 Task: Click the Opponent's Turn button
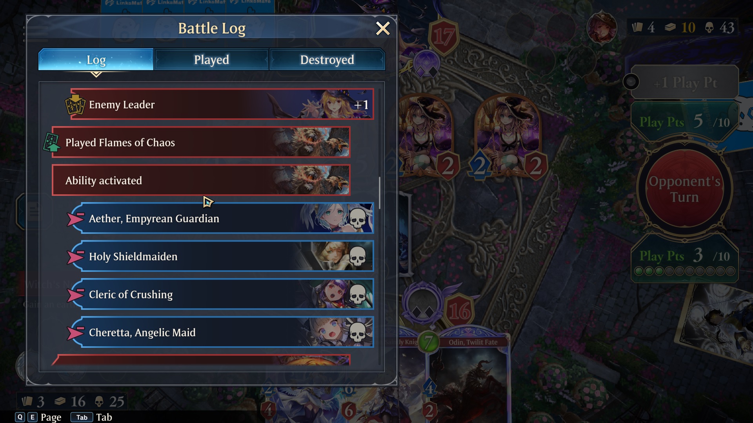(x=684, y=189)
